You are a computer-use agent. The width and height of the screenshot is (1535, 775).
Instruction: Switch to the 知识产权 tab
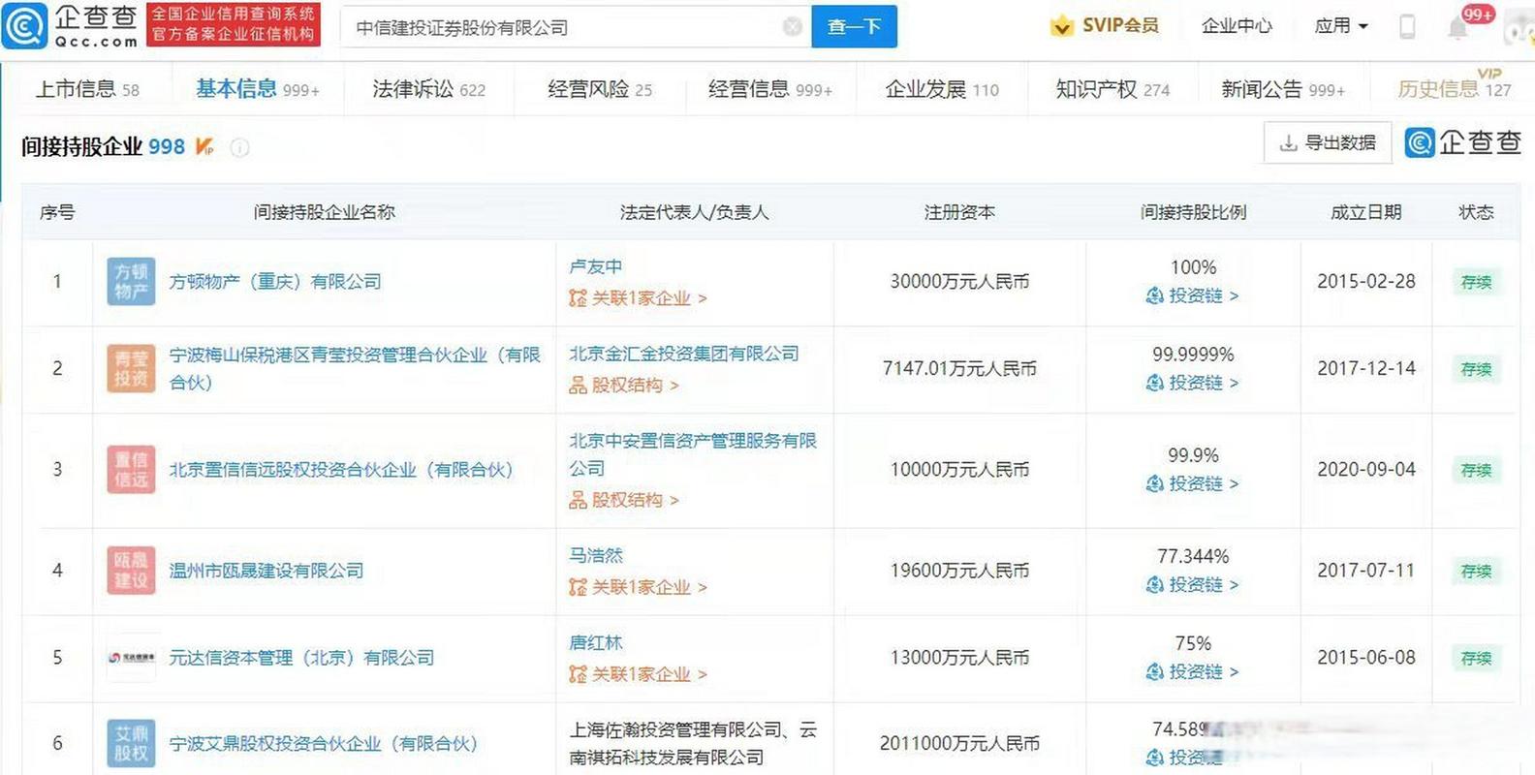(x=1112, y=89)
